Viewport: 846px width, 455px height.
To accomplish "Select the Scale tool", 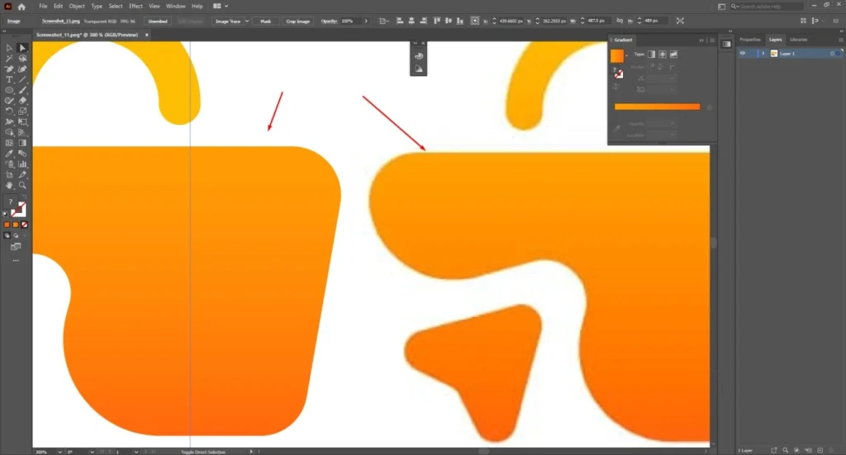I will pyautogui.click(x=22, y=111).
